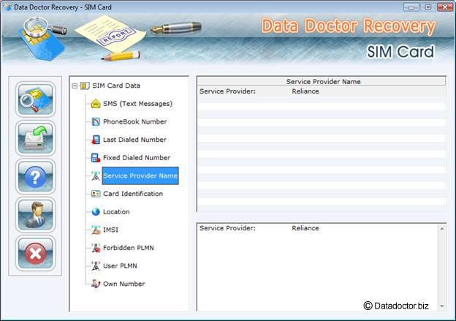This screenshot has width=456, height=321.
Task: Click the SIM Card Data root icon
Action: click(x=85, y=86)
